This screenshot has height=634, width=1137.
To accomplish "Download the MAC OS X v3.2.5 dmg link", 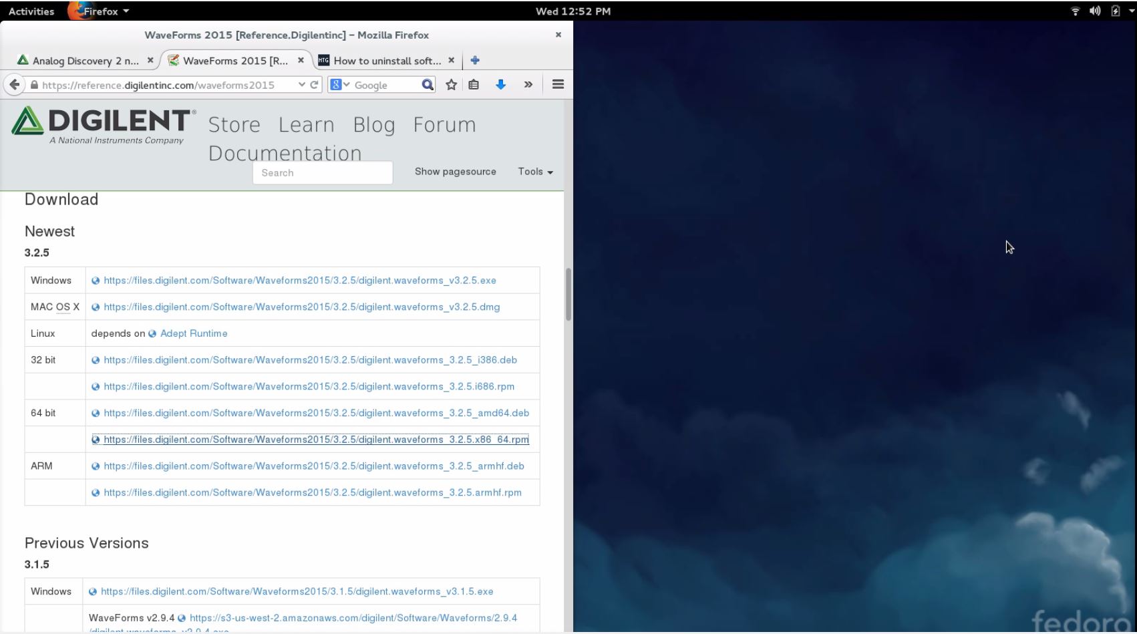I will pyautogui.click(x=302, y=307).
